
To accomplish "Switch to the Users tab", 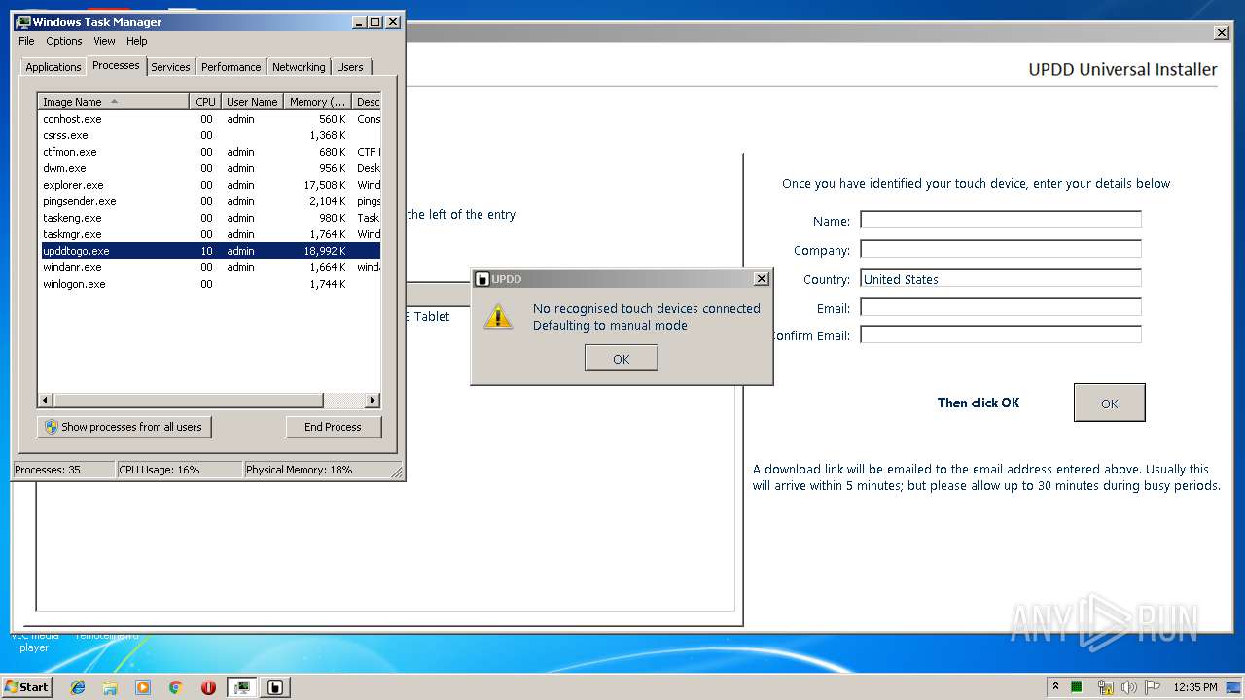I will pos(350,67).
